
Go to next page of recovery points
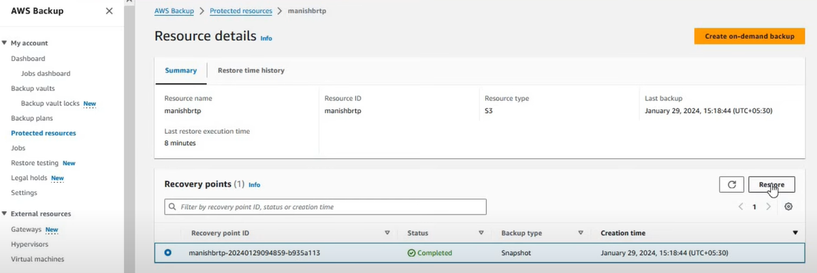coord(769,206)
